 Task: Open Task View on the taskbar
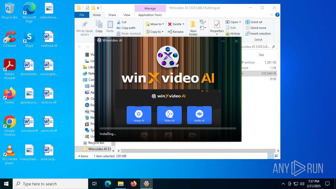pyautogui.click(x=94, y=184)
